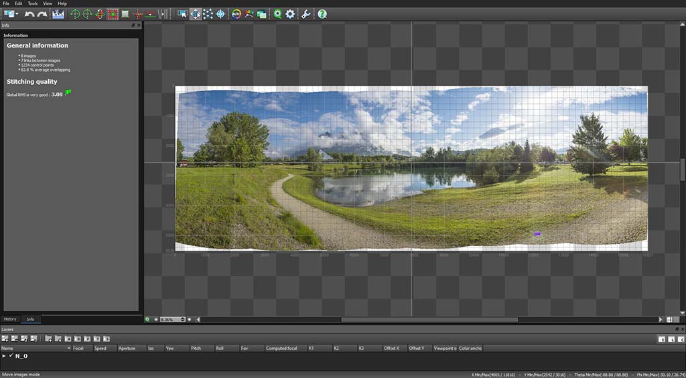Viewport: 686px width, 378px height.
Task: Open the Tools menu
Action: point(32,3)
